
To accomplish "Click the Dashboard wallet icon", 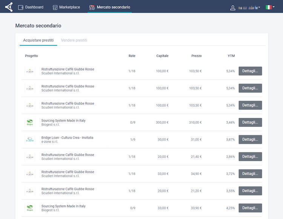I will point(21,7).
